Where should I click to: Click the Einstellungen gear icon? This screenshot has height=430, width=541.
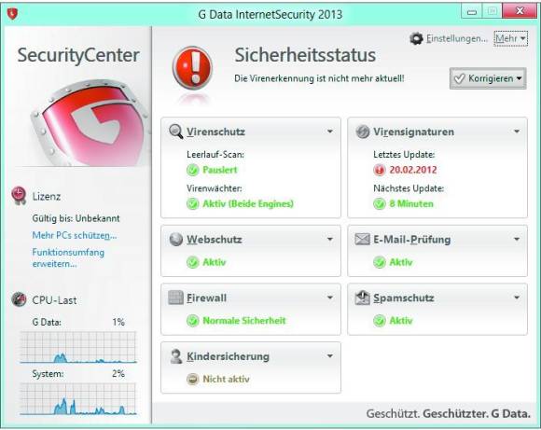click(416, 38)
